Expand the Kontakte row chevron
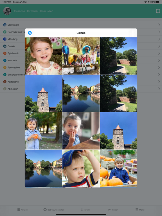Viewport: 162px width, 216px height. click(159, 60)
